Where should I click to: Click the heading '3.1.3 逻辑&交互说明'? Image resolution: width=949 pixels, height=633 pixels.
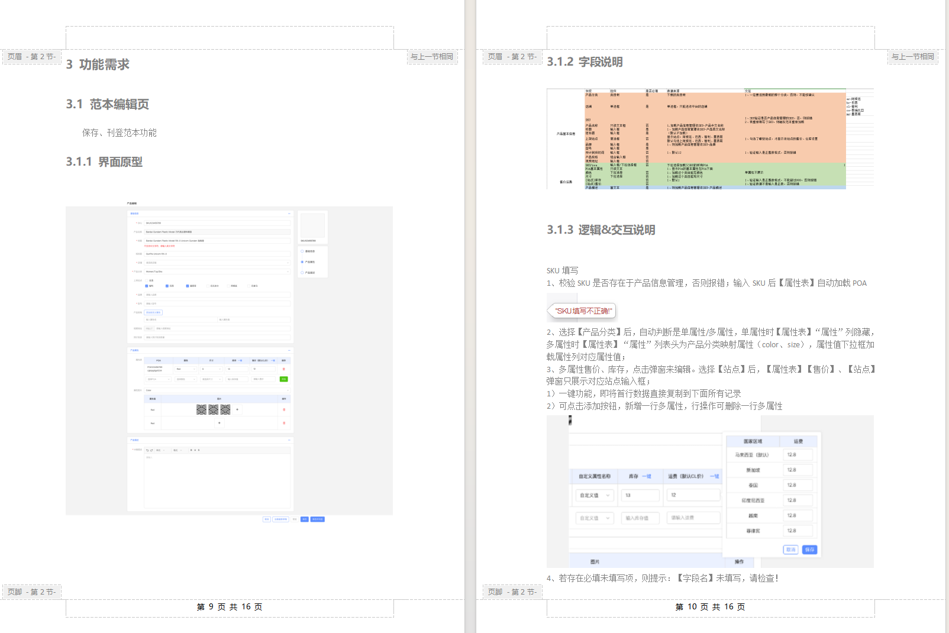pyautogui.click(x=601, y=230)
